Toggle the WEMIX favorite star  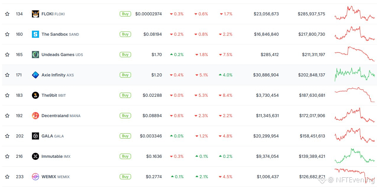7,177
